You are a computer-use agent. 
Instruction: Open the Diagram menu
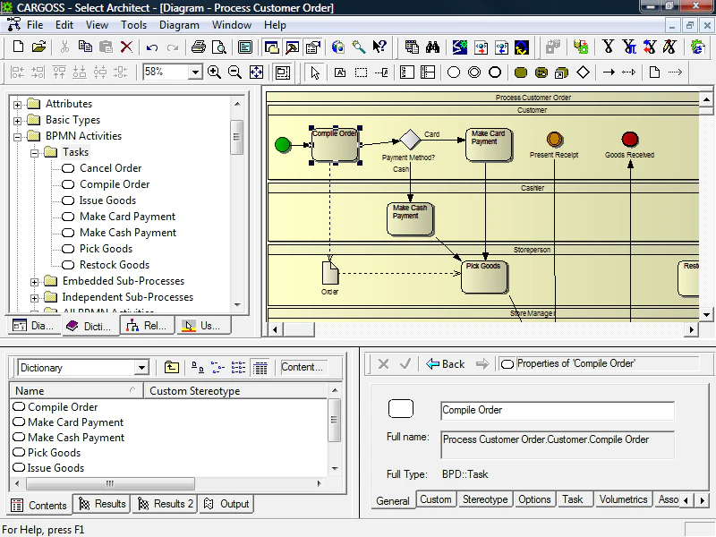tap(179, 25)
